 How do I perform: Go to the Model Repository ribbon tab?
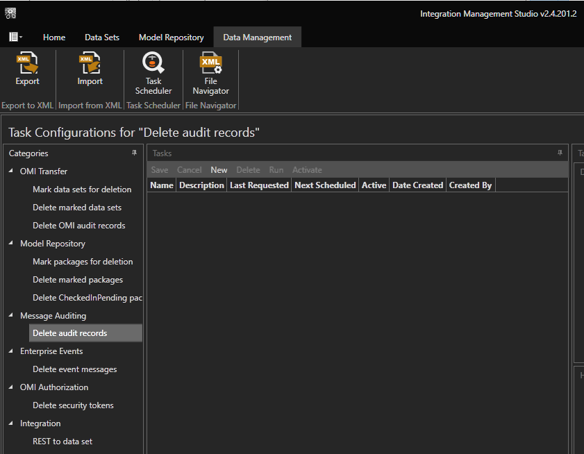172,37
